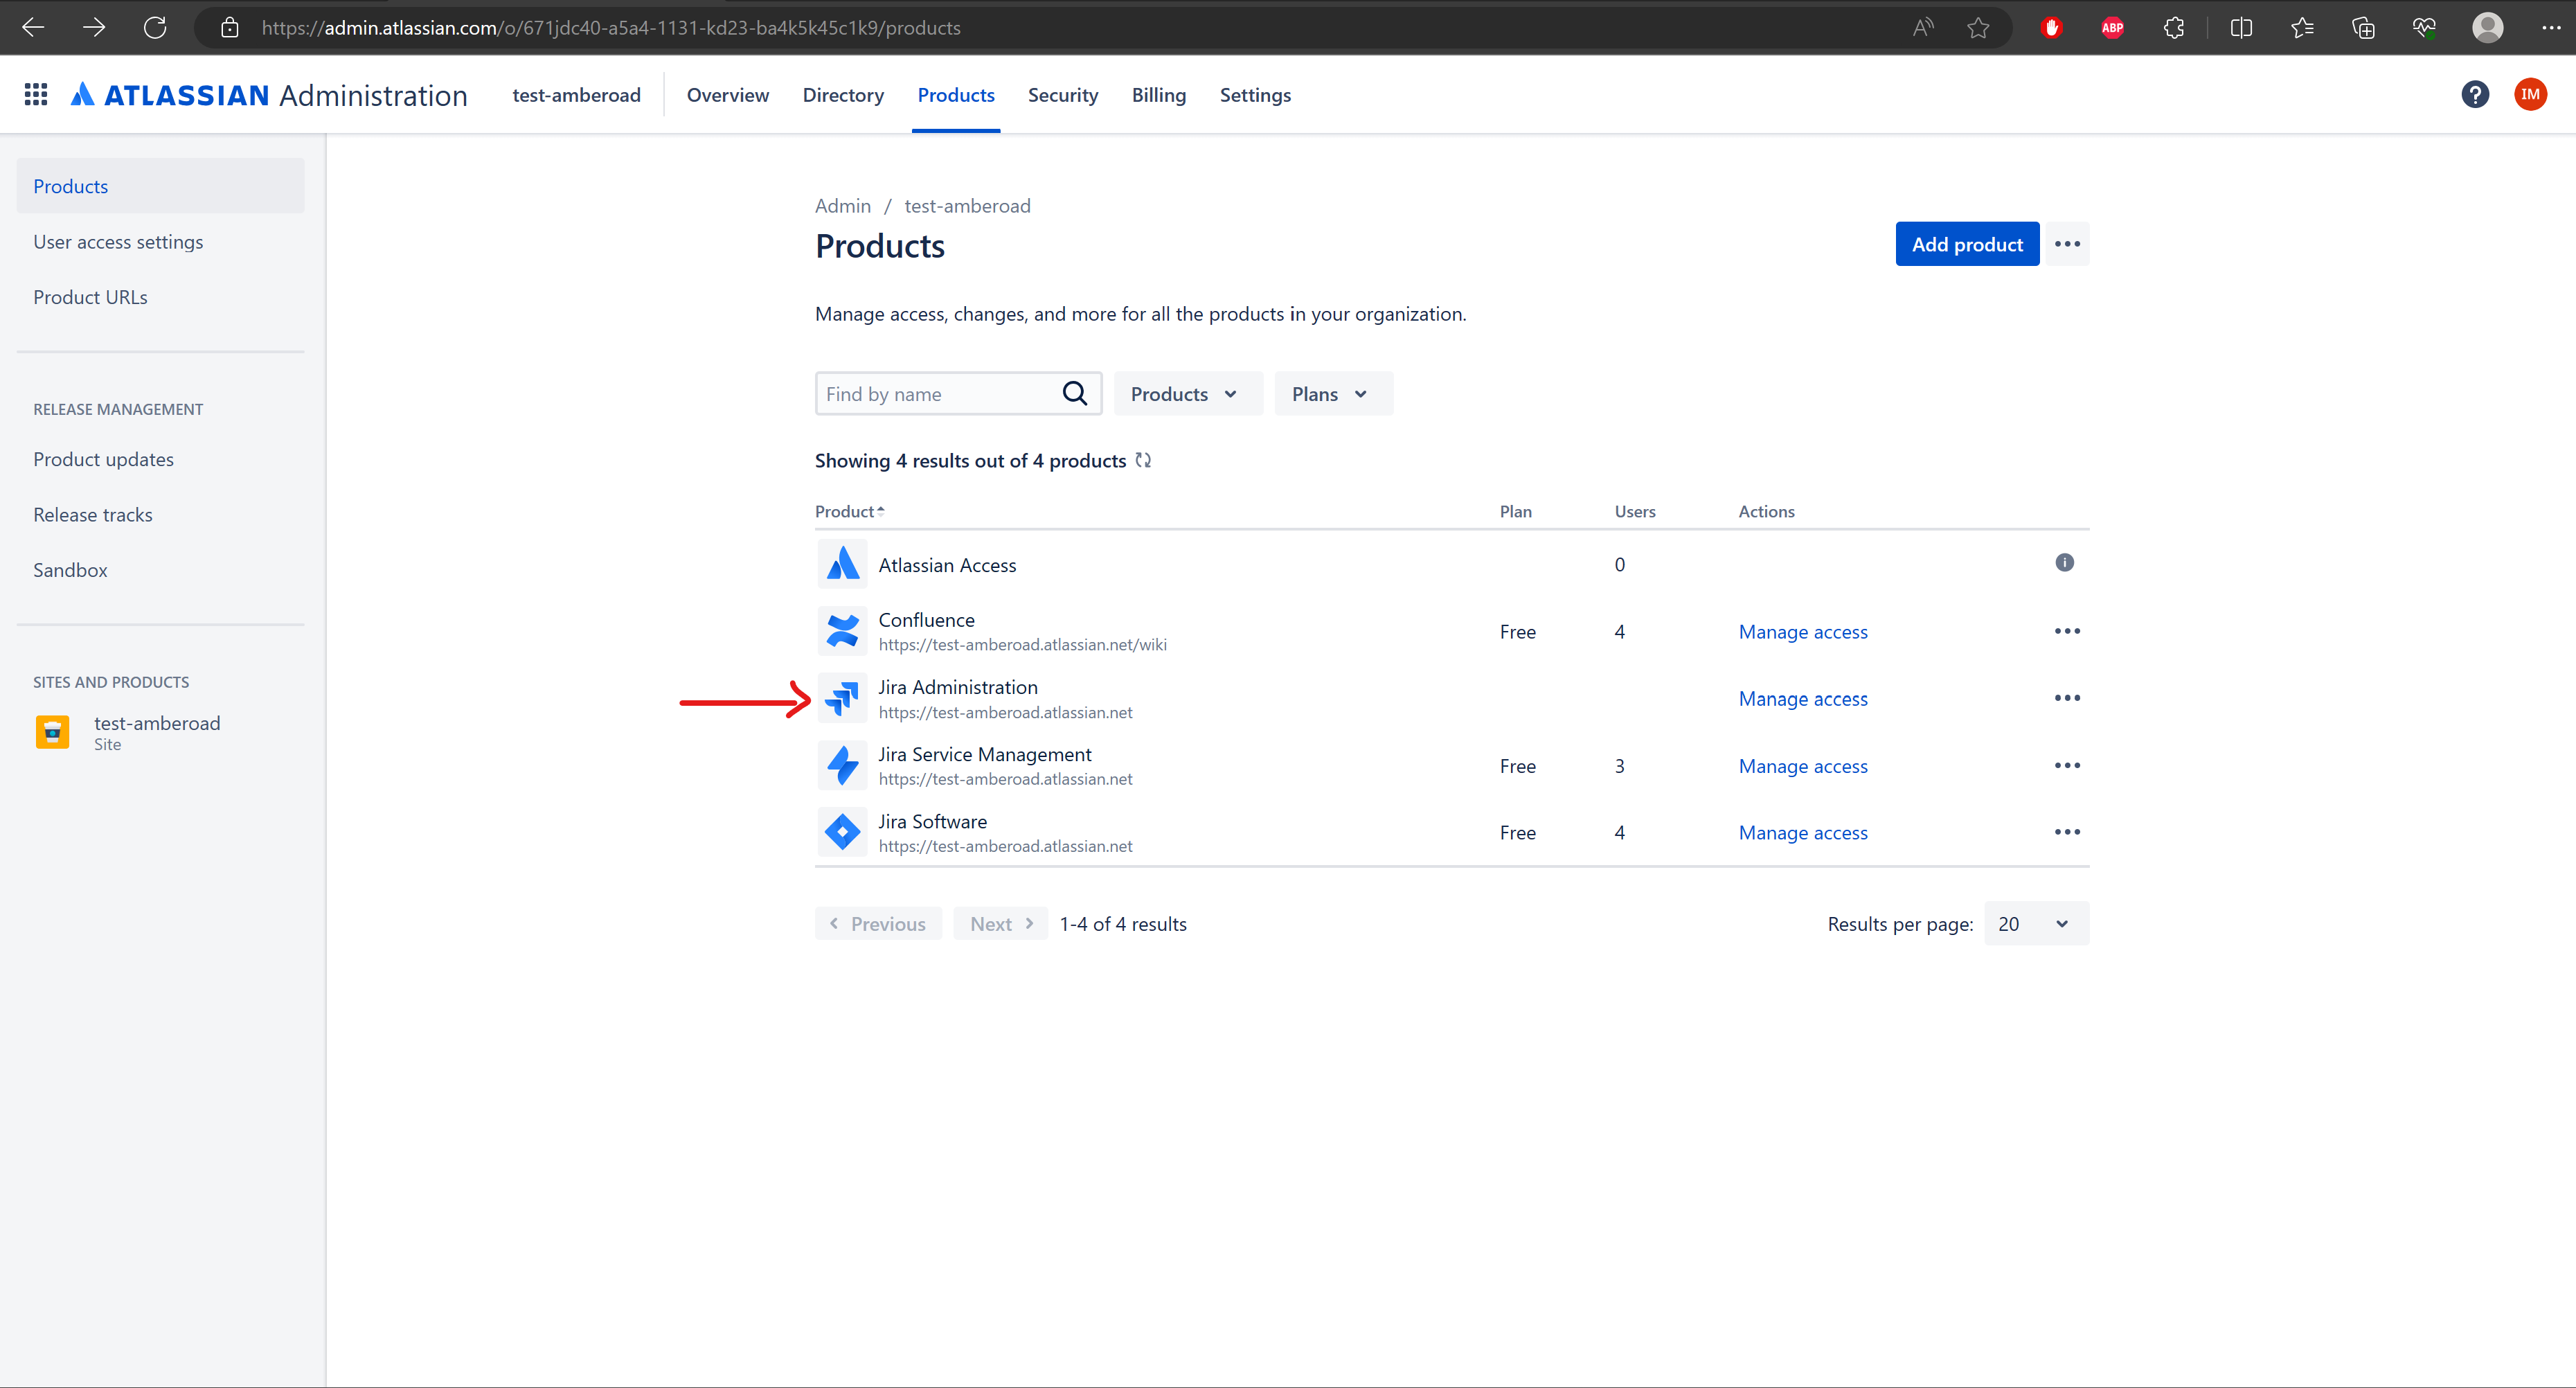This screenshot has width=2576, height=1388.
Task: Open Product updates in sidebar
Action: tap(103, 459)
